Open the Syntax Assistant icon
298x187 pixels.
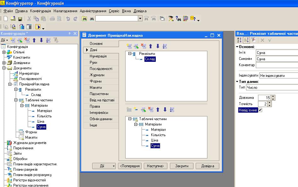coord(171,19)
